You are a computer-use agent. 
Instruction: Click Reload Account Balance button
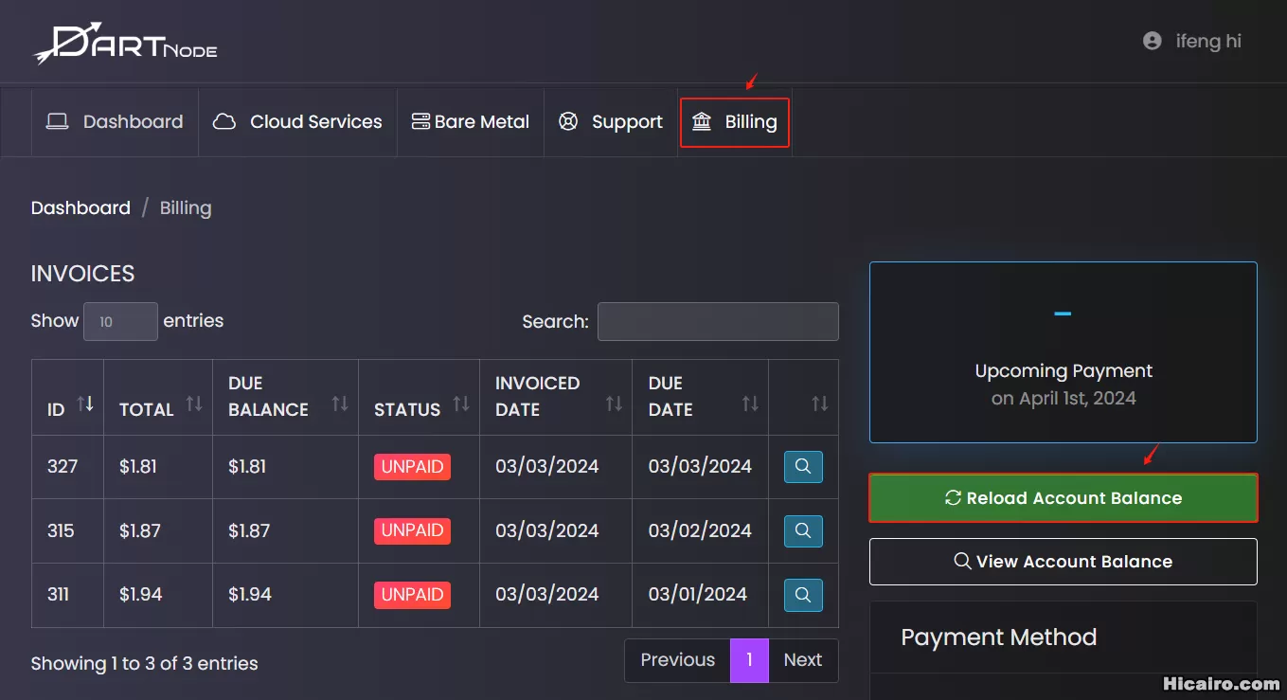(1063, 498)
